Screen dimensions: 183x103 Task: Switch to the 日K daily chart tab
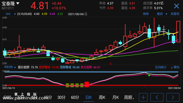pos(88,97)
